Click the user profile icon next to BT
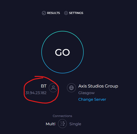The width and height of the screenshot is (137, 134). [53, 88]
